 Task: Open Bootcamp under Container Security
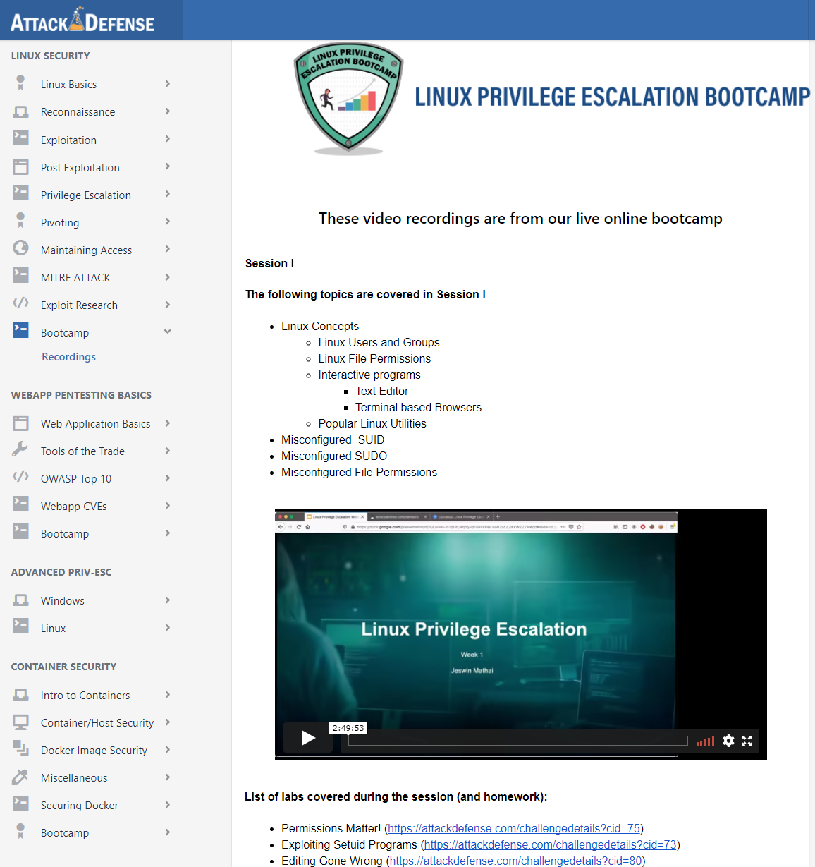pos(65,833)
